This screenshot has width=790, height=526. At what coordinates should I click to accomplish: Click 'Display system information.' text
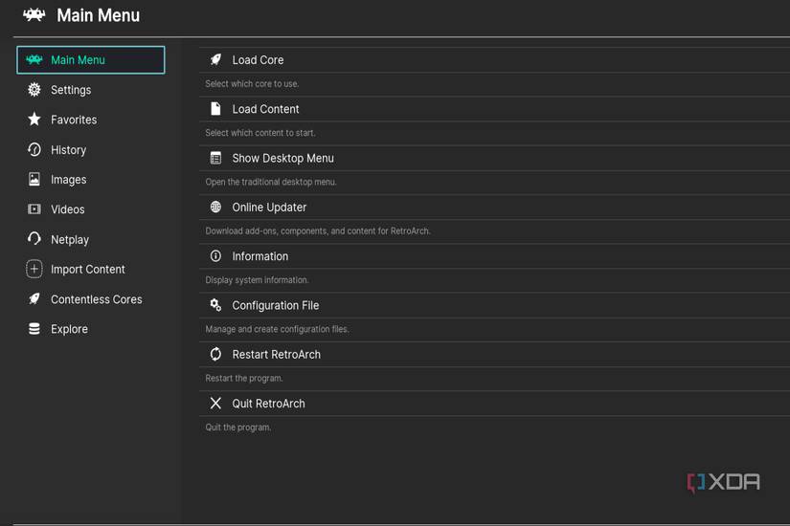(257, 280)
